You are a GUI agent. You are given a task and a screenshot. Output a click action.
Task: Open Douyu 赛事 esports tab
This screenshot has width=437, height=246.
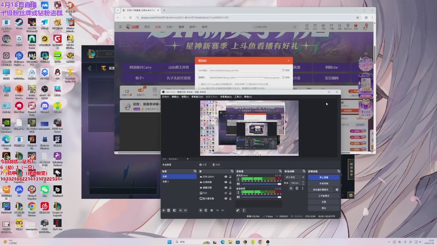point(181,27)
